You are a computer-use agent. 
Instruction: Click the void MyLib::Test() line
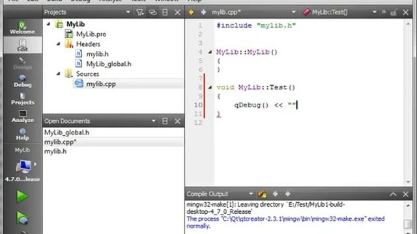point(256,87)
